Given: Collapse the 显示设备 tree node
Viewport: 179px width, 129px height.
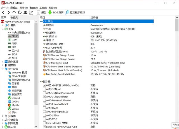Looking at the screenshot, I should coord(3,69).
